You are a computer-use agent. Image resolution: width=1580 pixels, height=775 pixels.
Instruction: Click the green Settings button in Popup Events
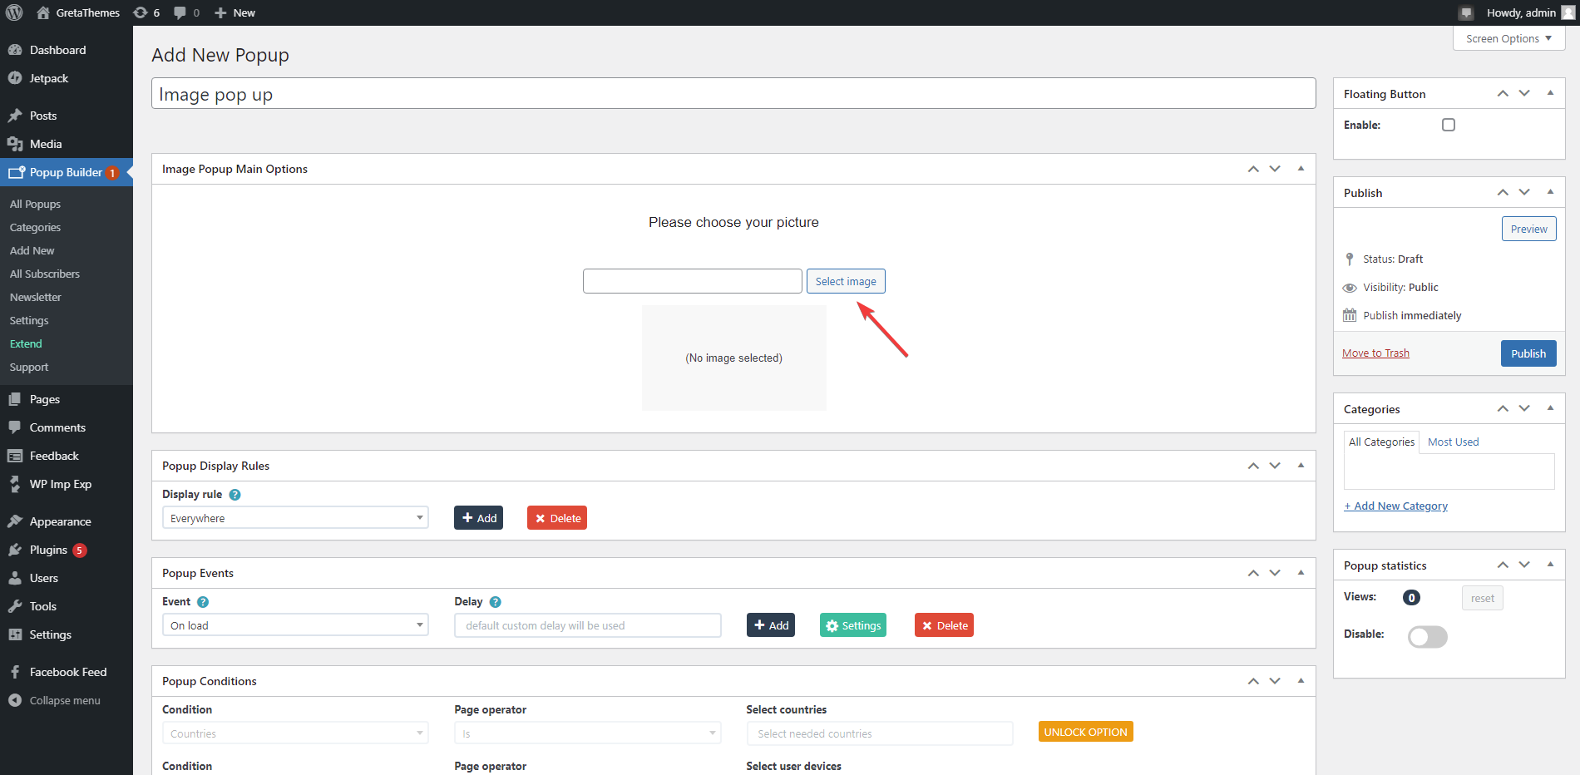[x=853, y=625]
